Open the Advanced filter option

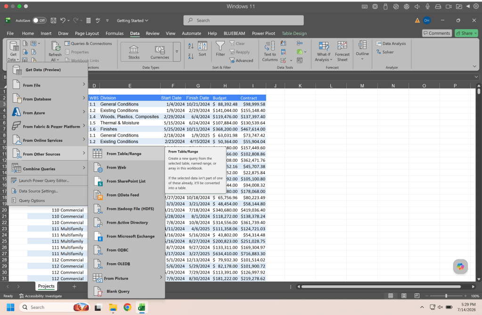coord(241,61)
